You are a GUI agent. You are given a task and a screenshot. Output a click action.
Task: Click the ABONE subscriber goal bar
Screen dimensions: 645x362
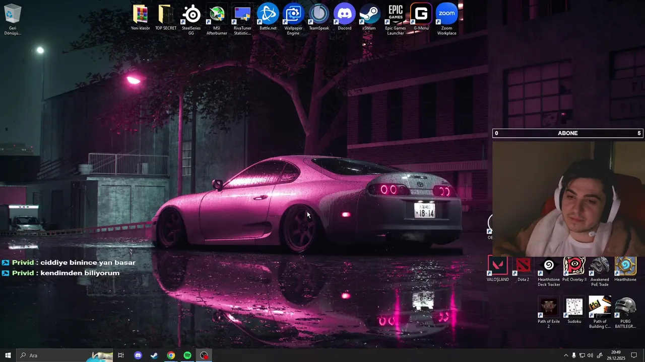(568, 133)
